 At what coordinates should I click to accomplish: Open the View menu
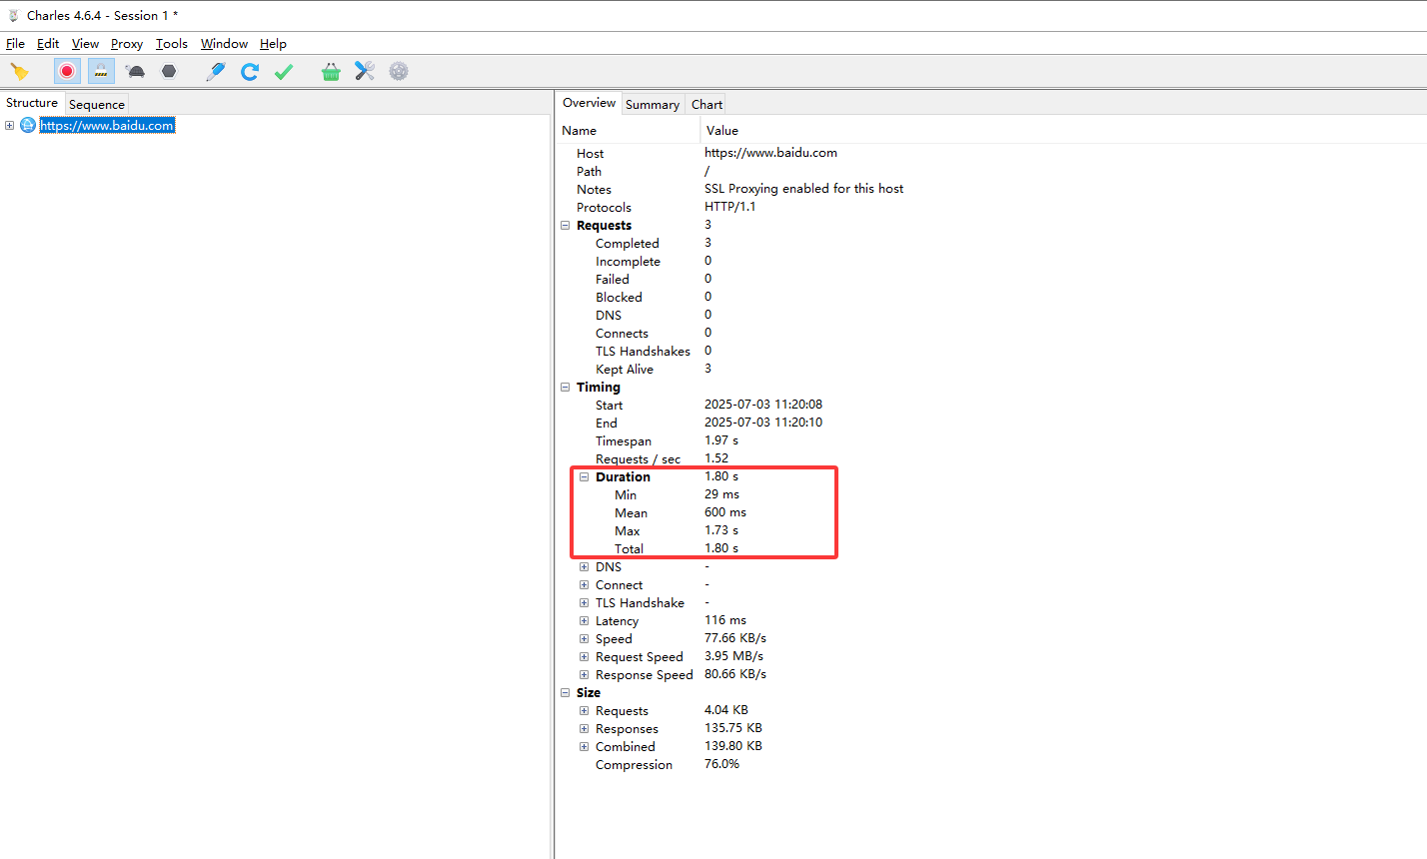(85, 44)
